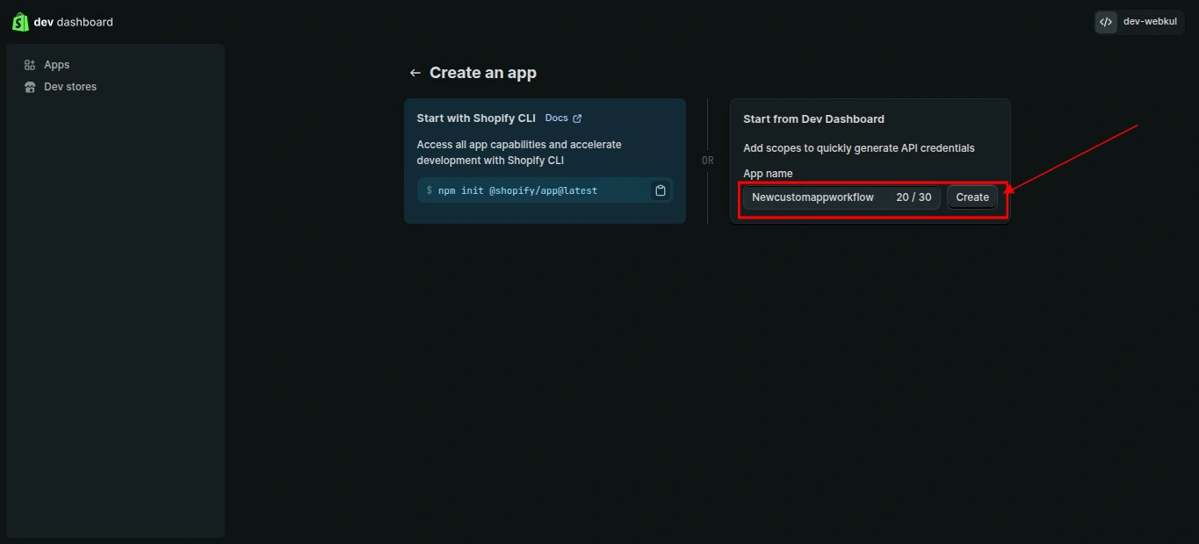1199x544 pixels.
Task: Click the Apps grid icon in sidebar
Action: [x=30, y=65]
